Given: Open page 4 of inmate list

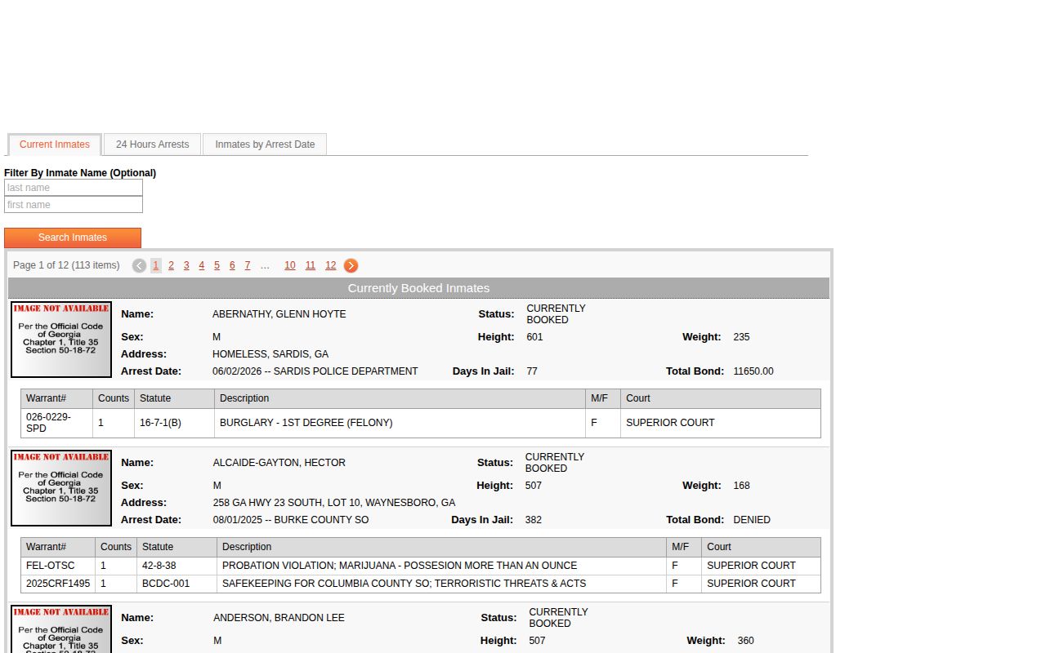Looking at the screenshot, I should pos(201,265).
